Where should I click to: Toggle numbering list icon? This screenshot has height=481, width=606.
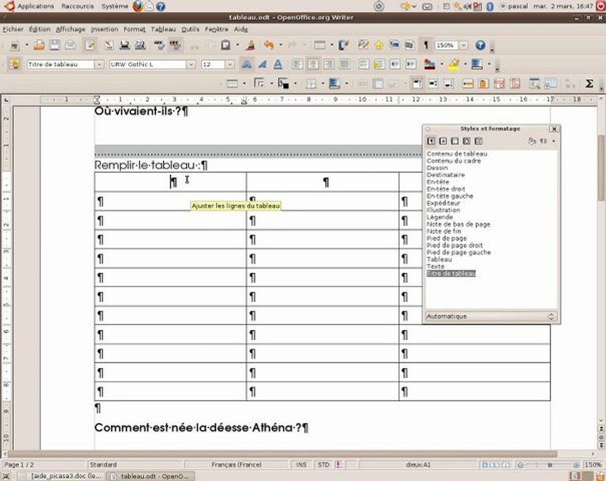point(363,64)
